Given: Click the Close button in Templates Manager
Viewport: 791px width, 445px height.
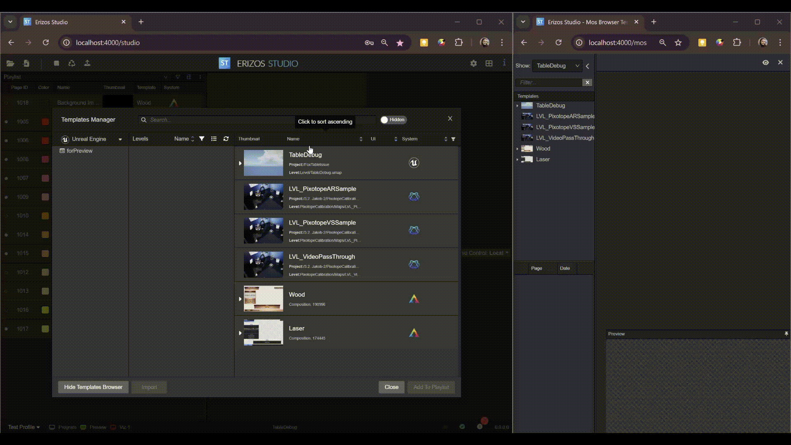Looking at the screenshot, I should click(x=391, y=387).
